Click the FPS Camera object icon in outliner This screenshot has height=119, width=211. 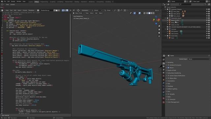169,31
